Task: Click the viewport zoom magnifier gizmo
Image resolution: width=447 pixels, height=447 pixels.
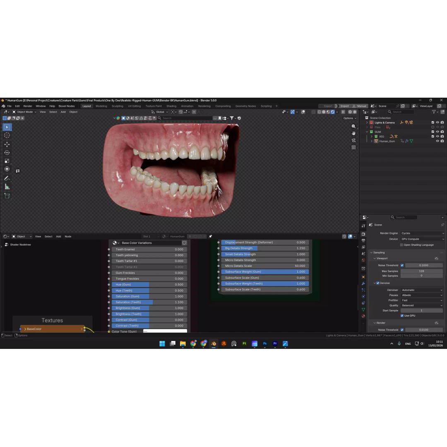Action: (x=353, y=126)
